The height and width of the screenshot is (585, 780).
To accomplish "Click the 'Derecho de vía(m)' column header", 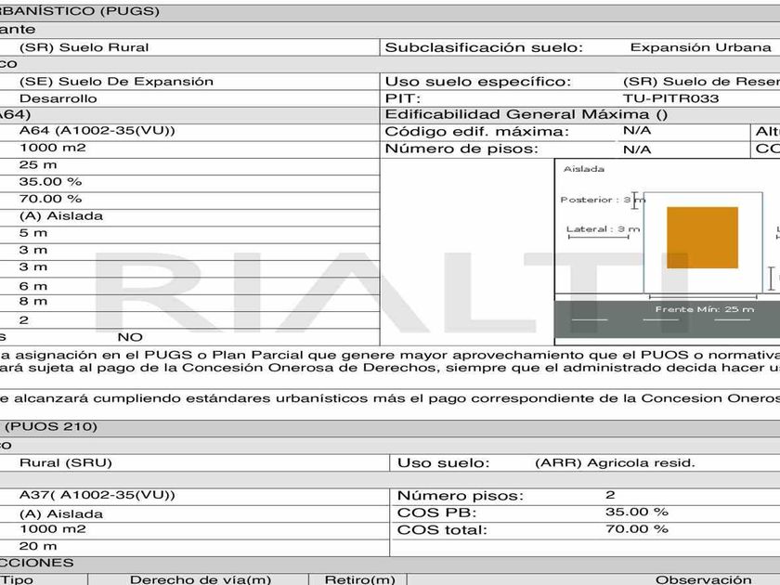I will tap(200, 579).
